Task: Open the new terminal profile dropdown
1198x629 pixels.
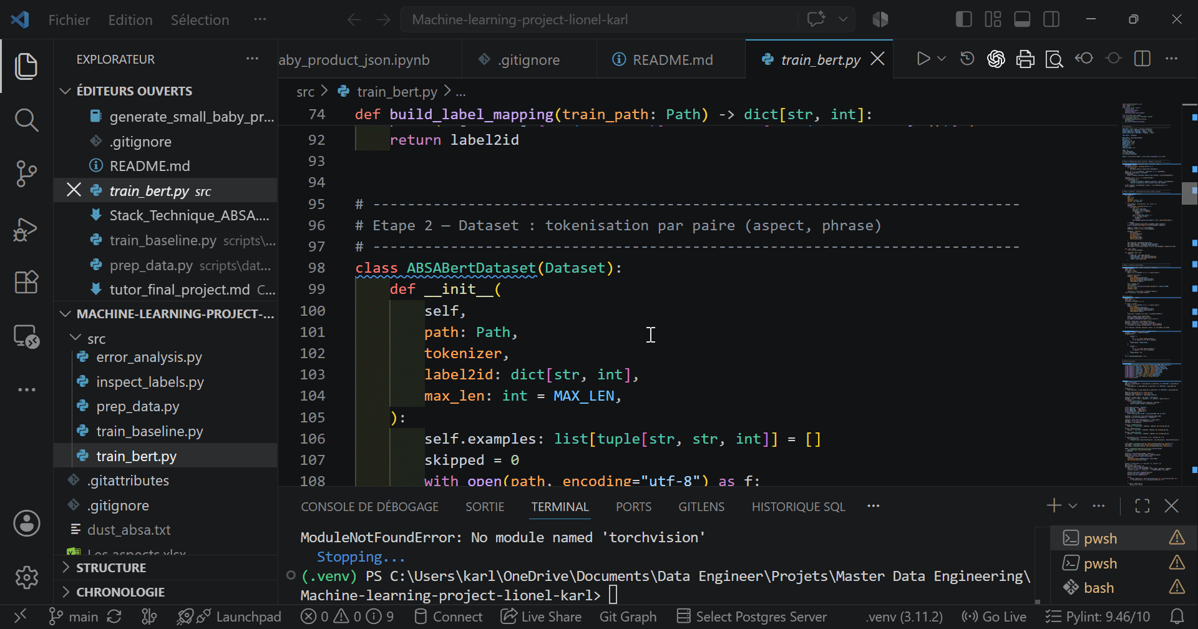Action: tap(1073, 506)
